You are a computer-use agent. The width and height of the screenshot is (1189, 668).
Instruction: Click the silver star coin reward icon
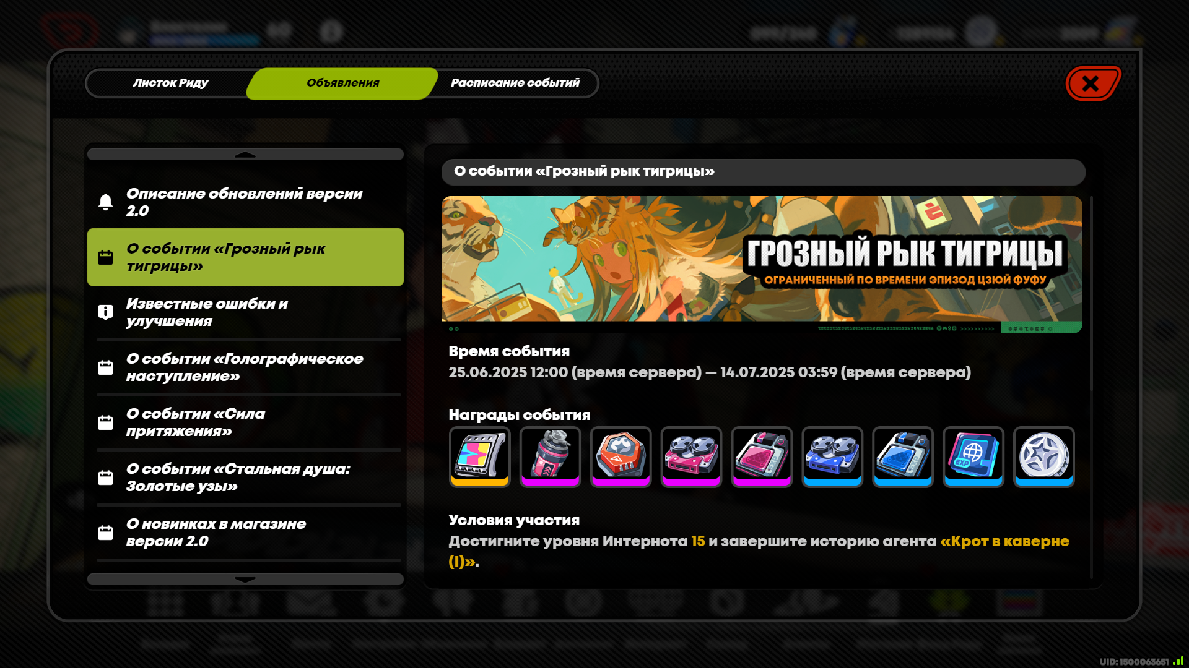1044,456
